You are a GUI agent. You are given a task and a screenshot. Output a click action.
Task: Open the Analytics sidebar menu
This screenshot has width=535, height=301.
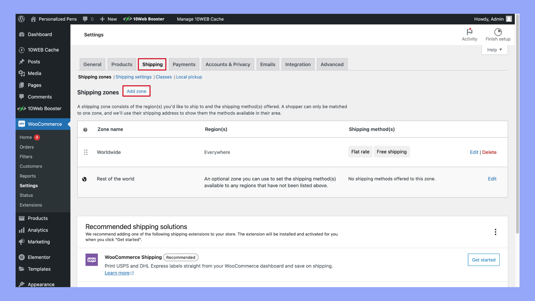pos(38,230)
